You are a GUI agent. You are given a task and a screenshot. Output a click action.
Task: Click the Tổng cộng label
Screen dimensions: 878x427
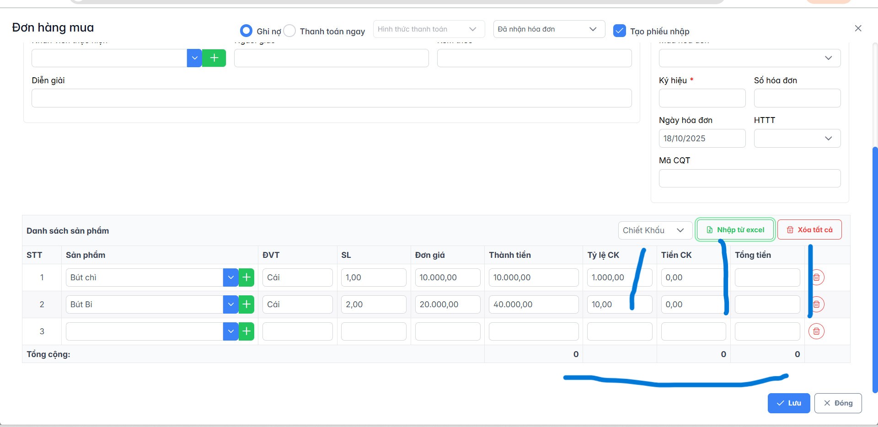48,354
